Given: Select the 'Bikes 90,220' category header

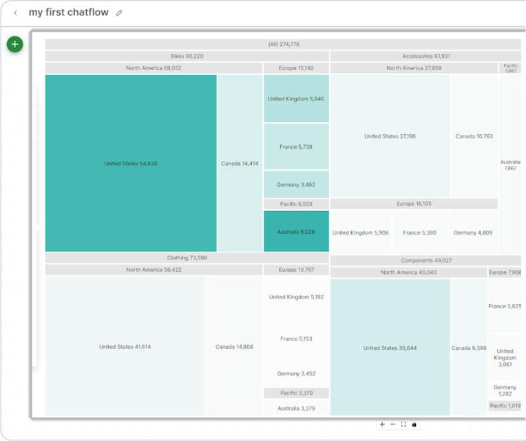Looking at the screenshot, I should (x=187, y=56).
